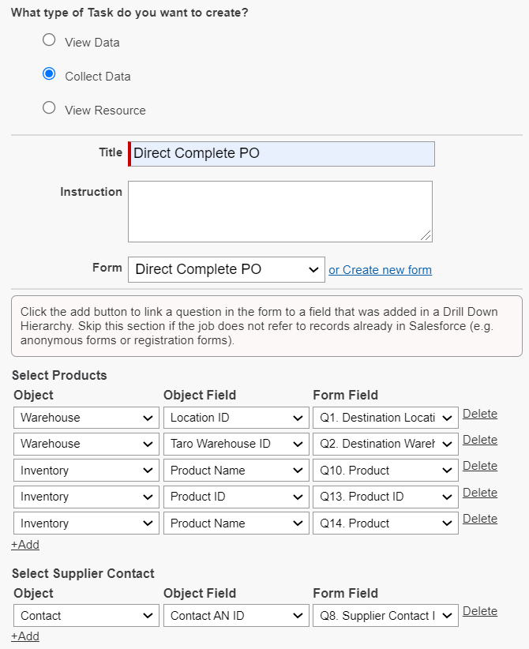Viewport: 529px width, 649px height.
Task: Delete the Q2. Destination Warehouse mapping row
Action: coord(480,440)
